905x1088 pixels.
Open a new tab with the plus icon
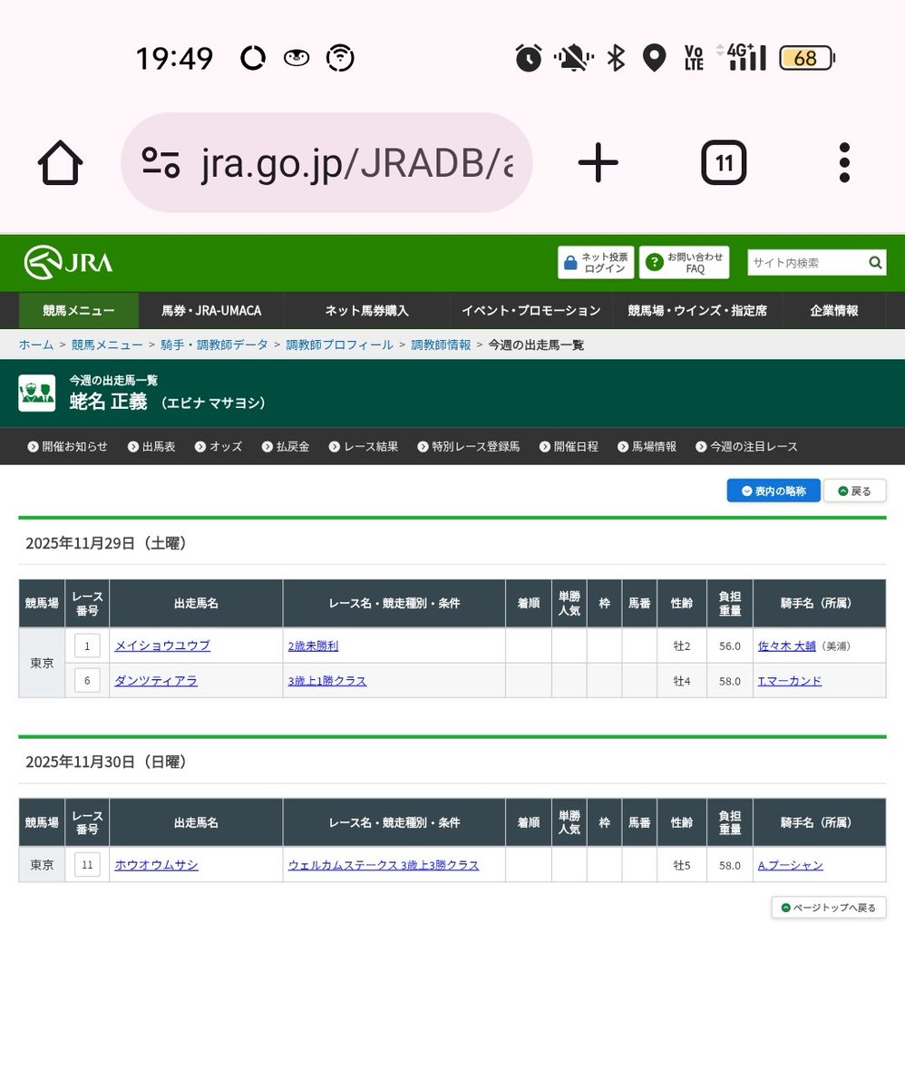[598, 162]
